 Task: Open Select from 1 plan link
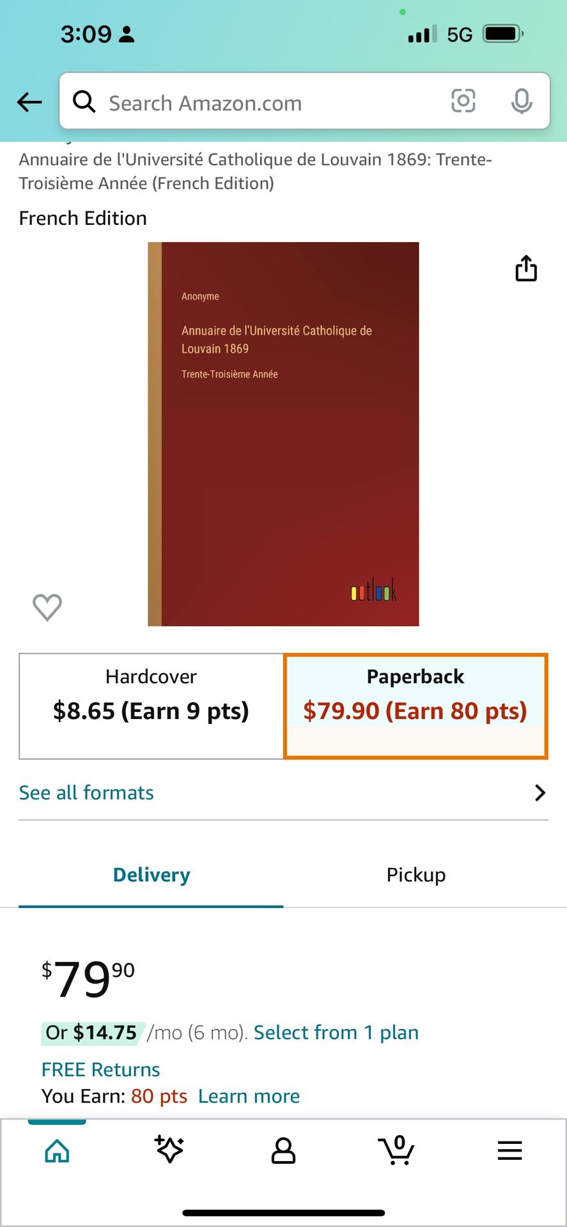coord(336,1032)
